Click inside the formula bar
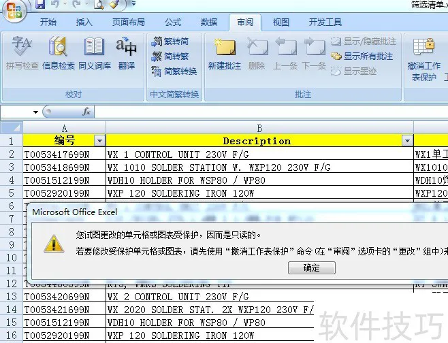 coord(271,112)
